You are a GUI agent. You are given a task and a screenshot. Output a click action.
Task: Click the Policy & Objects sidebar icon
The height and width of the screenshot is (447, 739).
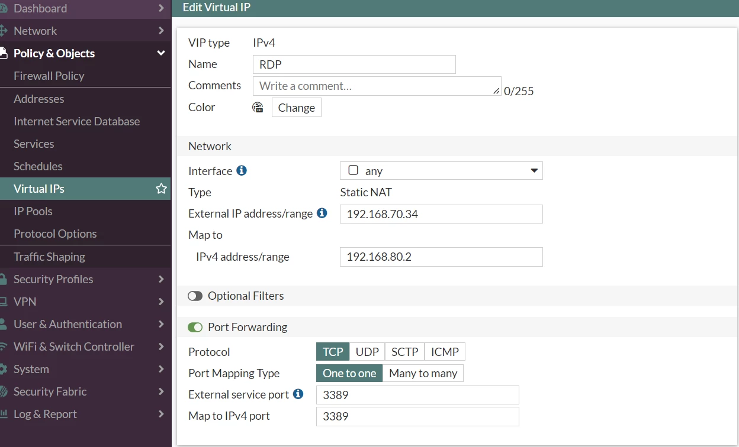[3, 53]
